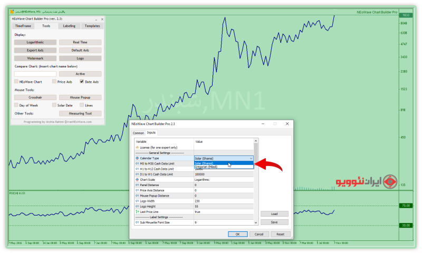
Task: Enable the NEoWave Chart checkbox
Action: coord(16,82)
